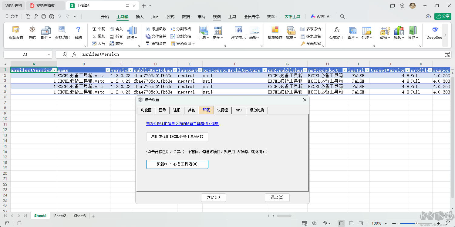The image size is (455, 227).
Task: Open the ribbon 帮助 help icon
Action: point(78,33)
